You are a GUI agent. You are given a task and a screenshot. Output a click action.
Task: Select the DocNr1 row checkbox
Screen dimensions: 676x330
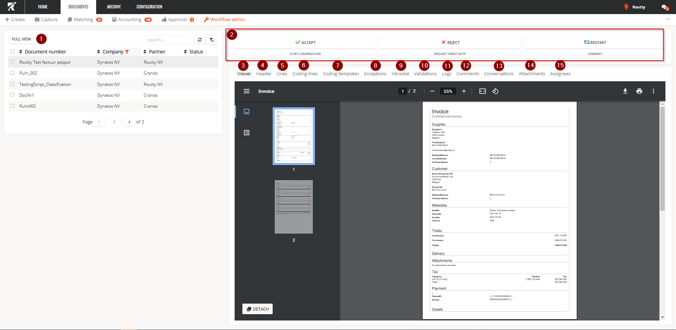pyautogui.click(x=13, y=95)
